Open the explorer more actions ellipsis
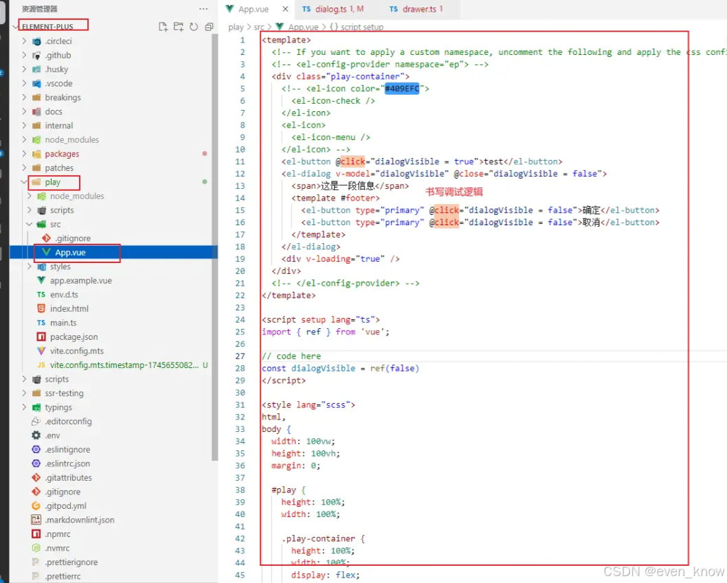 point(203,9)
